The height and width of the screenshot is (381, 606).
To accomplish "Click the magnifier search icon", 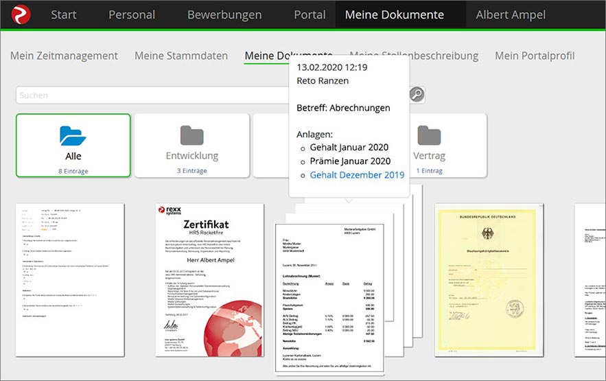I will pos(417,94).
